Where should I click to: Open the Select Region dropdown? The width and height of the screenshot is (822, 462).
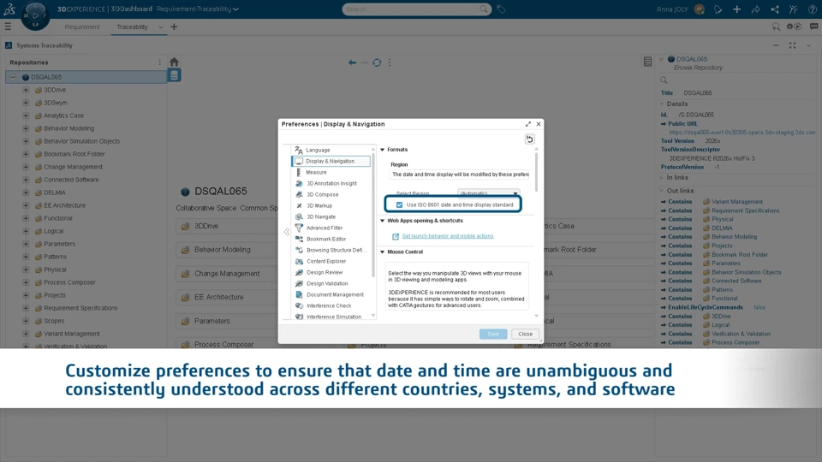(489, 193)
